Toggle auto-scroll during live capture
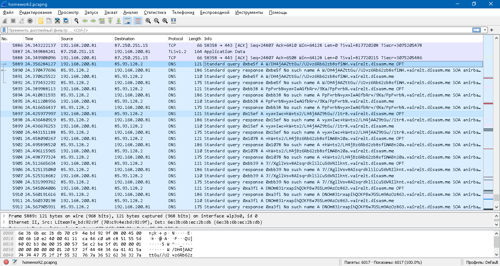The image size is (500, 266). (x=127, y=21)
